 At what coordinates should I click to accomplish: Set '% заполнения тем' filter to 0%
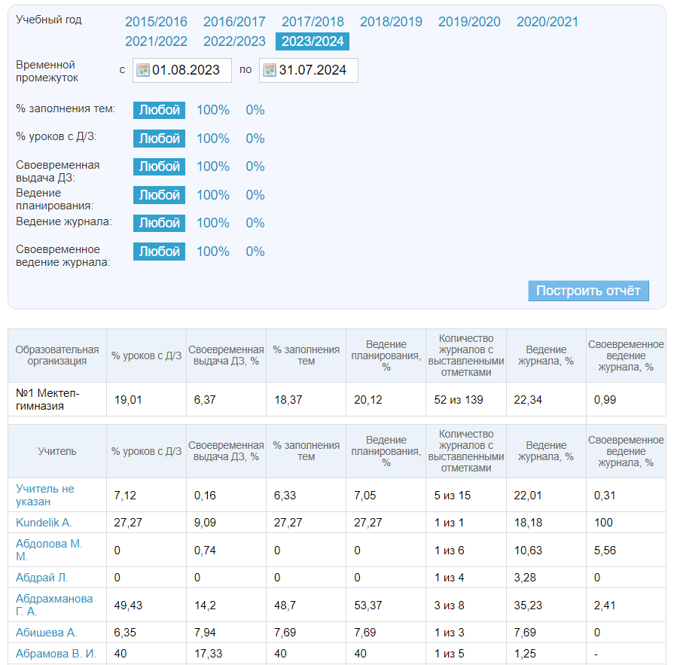coord(255,110)
